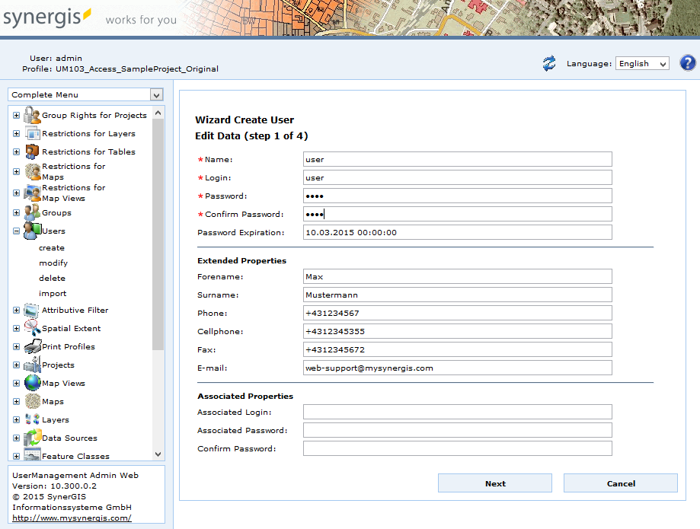Select the Data Sources icon
Viewport: 700px width, 529px height.
(34, 438)
